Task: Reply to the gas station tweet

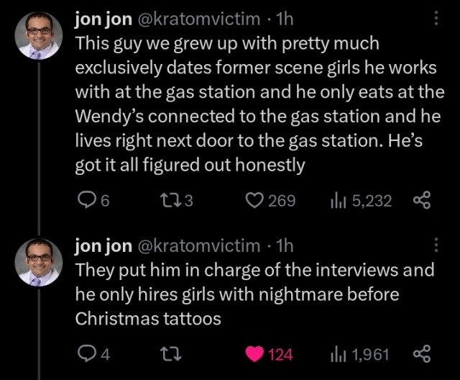Action: 86,200
